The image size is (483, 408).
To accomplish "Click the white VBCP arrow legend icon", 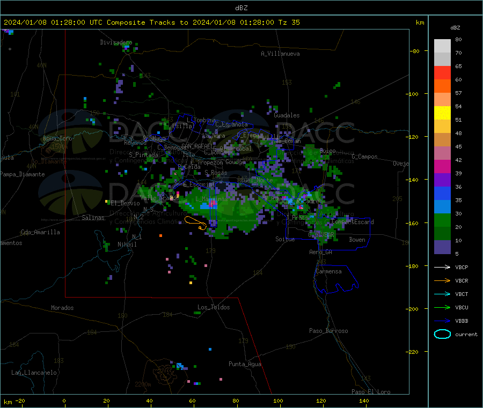I will pyautogui.click(x=442, y=267).
